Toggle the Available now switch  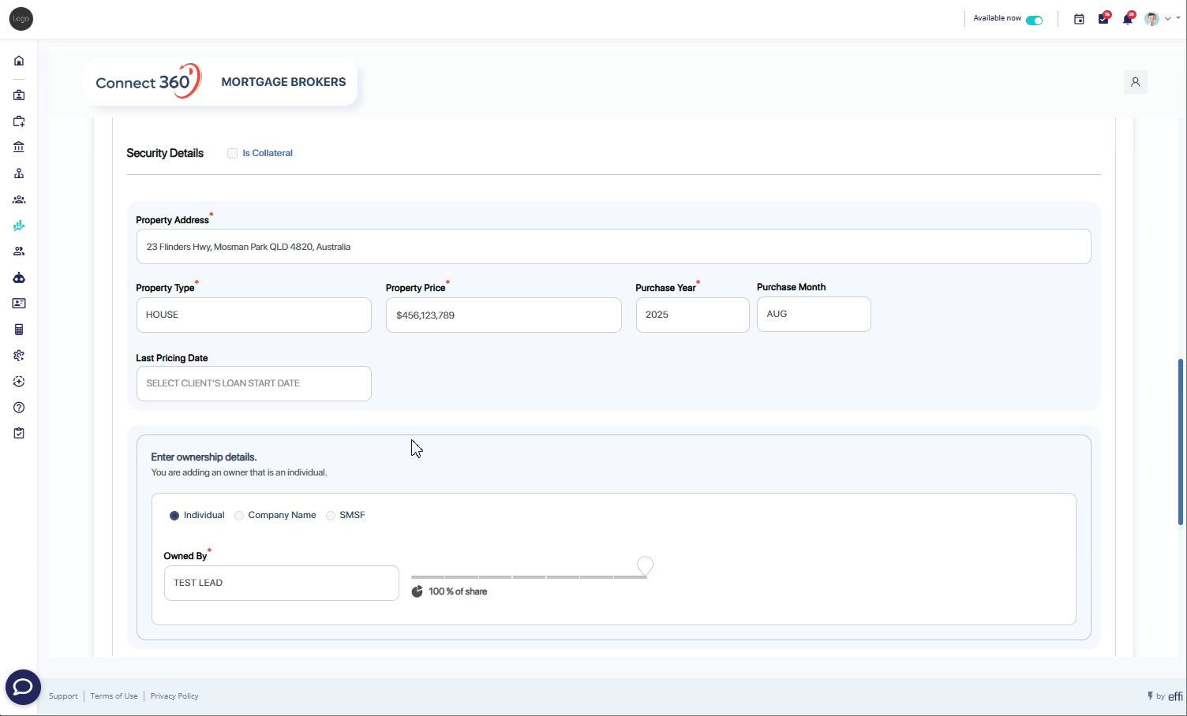click(x=1034, y=20)
